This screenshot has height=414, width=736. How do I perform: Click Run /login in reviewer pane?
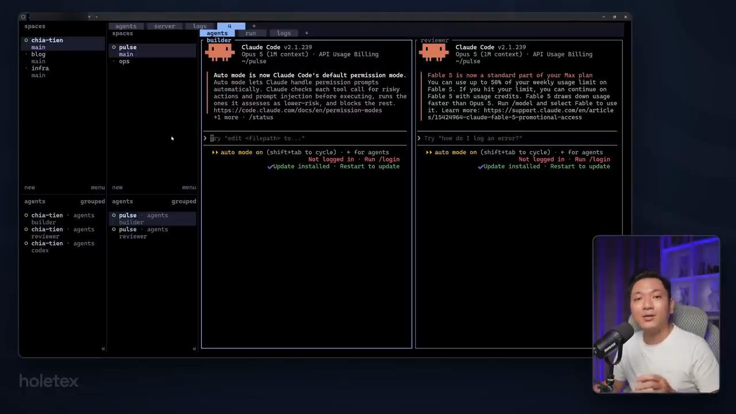click(x=592, y=159)
